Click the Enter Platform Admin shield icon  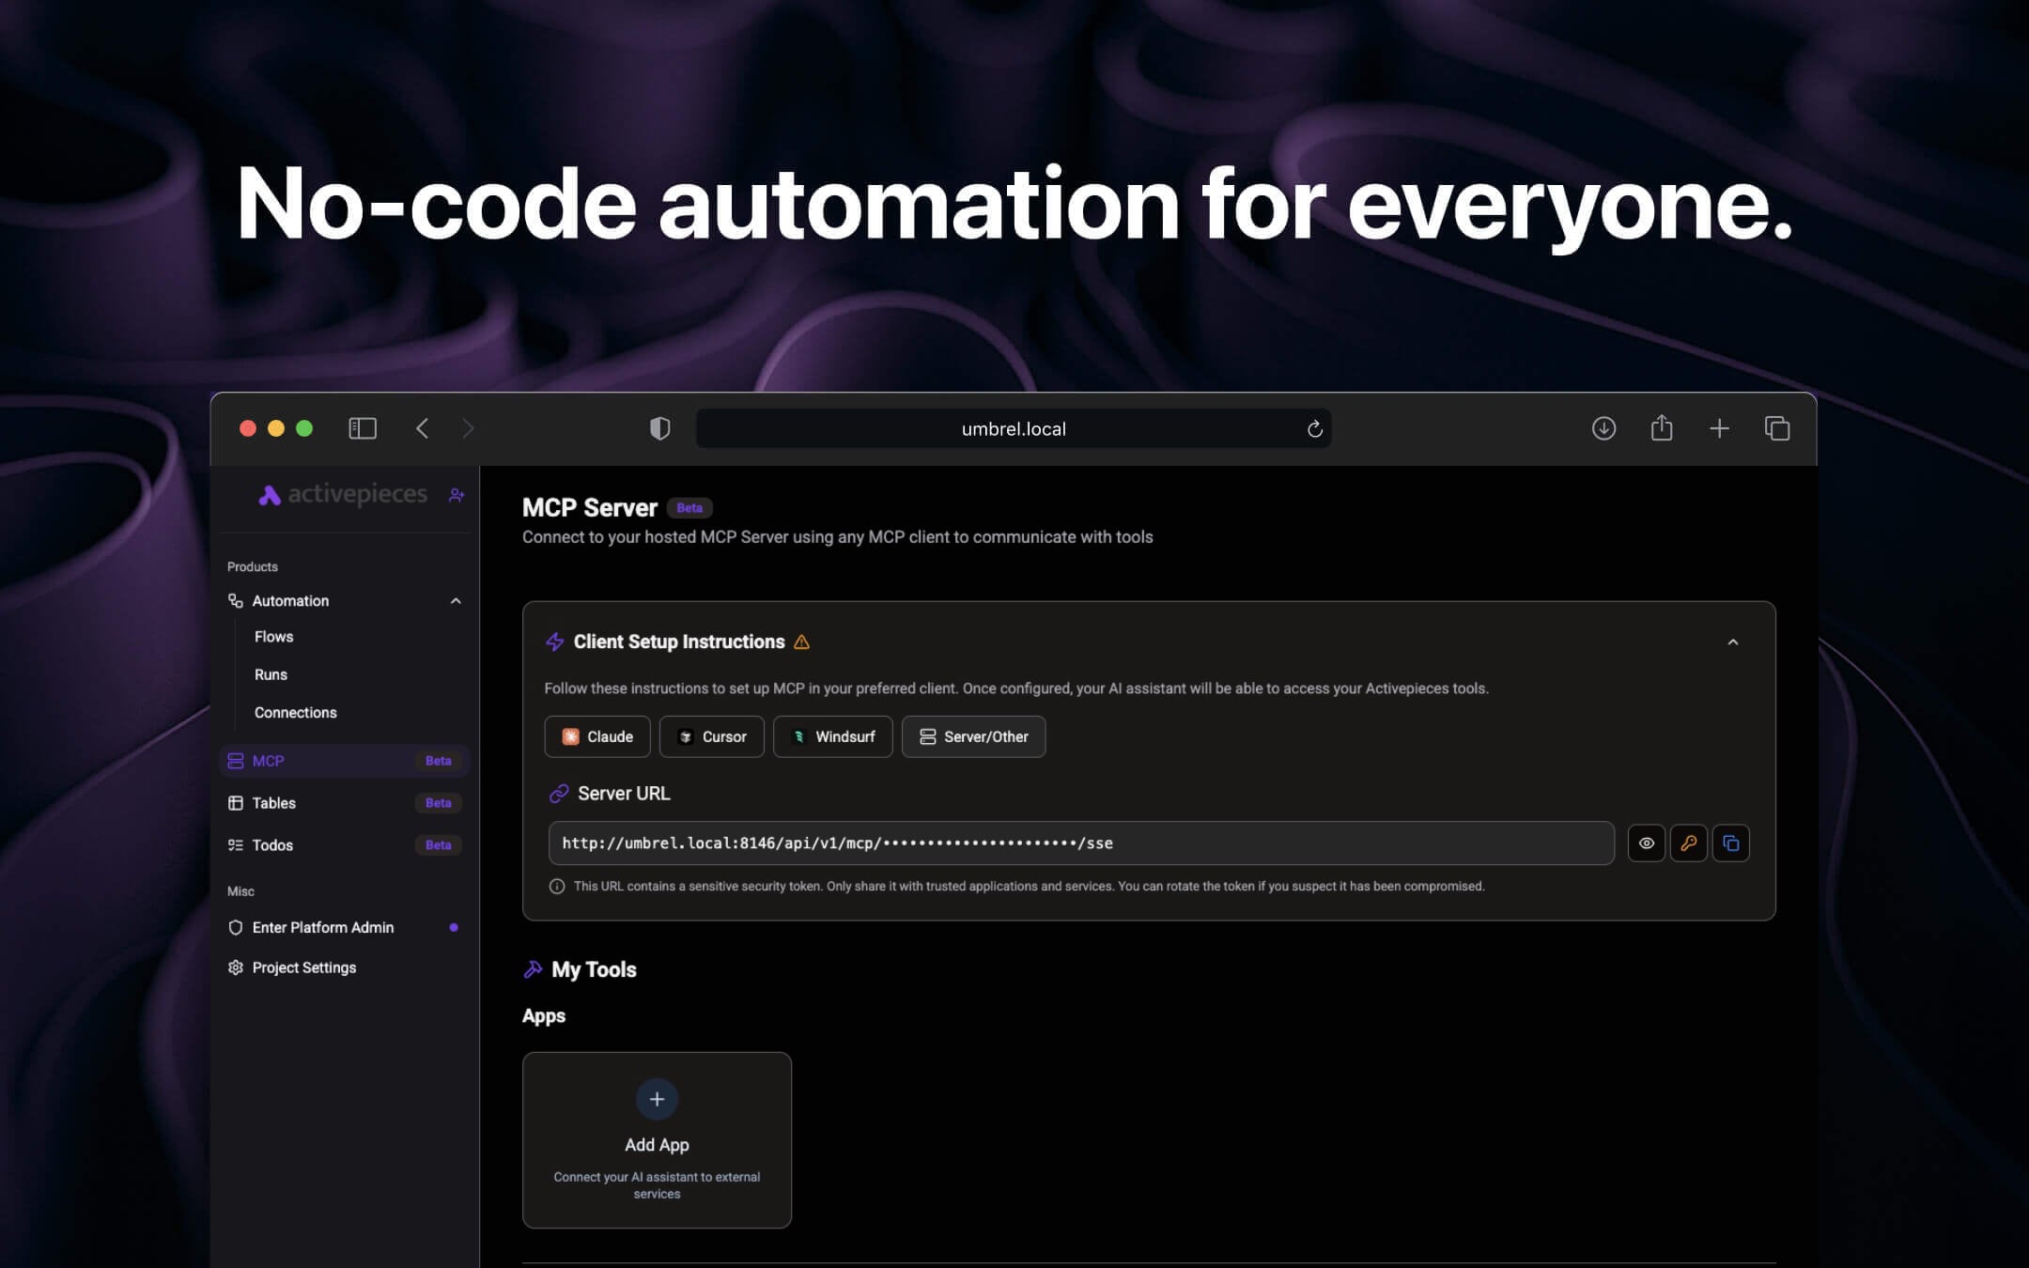[237, 927]
